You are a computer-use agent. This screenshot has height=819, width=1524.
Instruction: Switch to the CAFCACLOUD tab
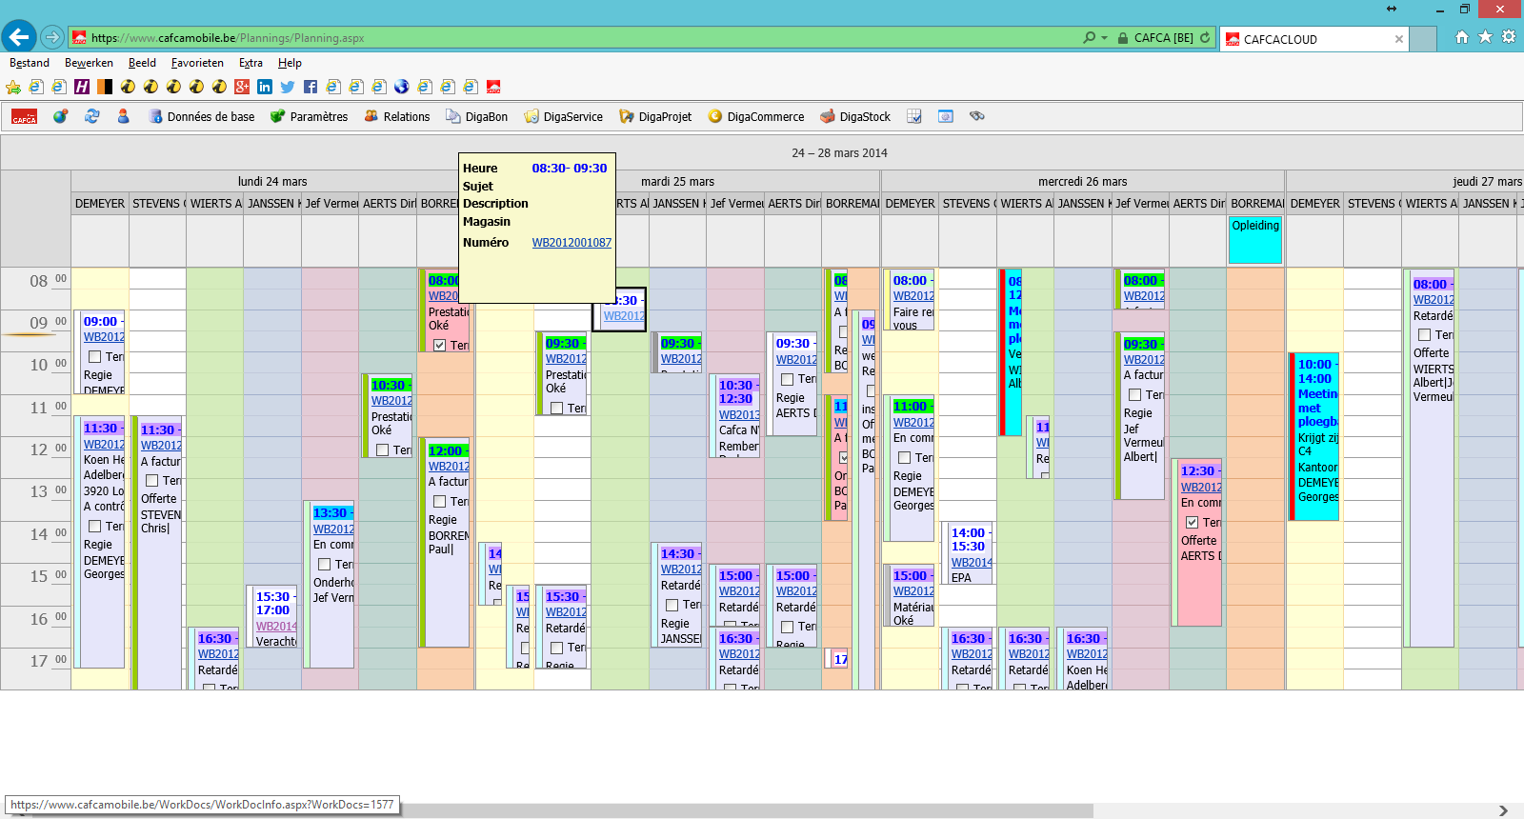1314,39
